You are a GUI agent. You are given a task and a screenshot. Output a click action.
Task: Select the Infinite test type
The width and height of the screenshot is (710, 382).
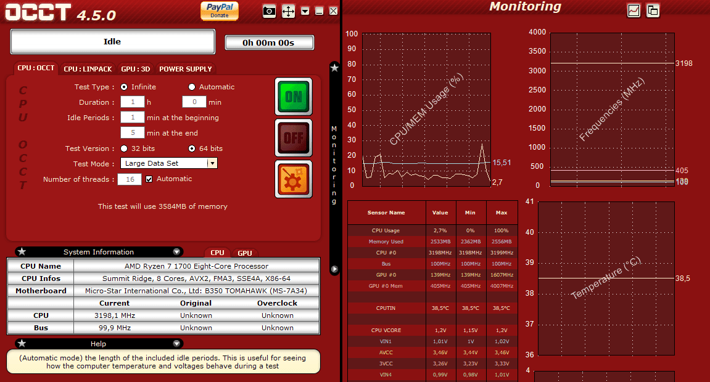pos(125,87)
